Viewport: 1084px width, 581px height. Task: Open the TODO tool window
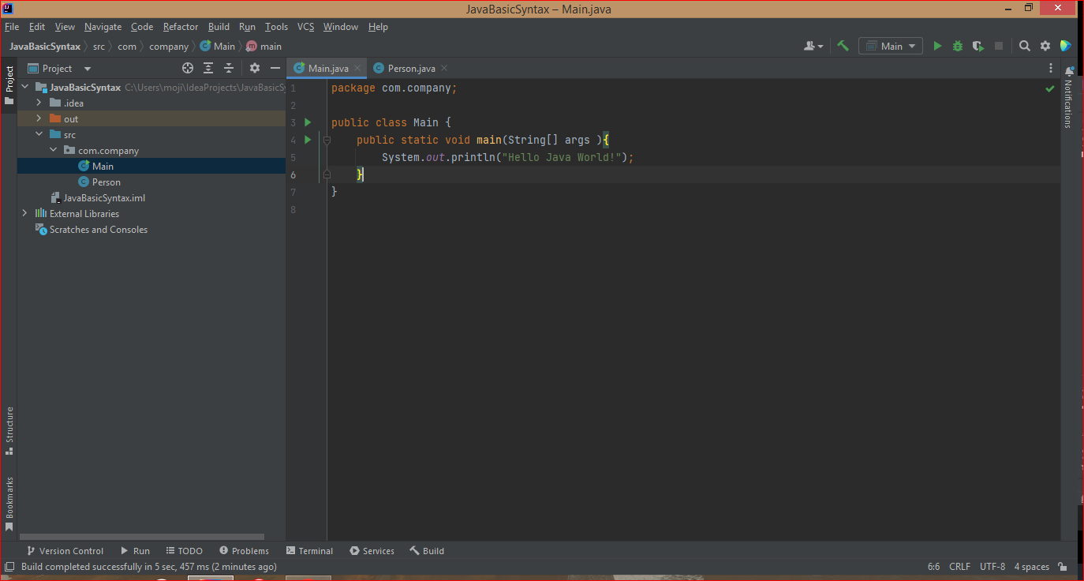click(x=185, y=551)
